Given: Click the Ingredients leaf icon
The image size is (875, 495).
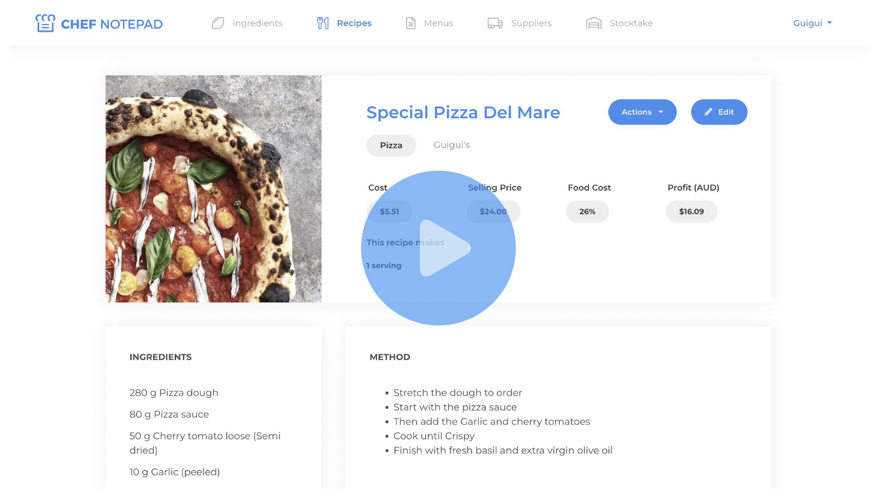Looking at the screenshot, I should (218, 23).
